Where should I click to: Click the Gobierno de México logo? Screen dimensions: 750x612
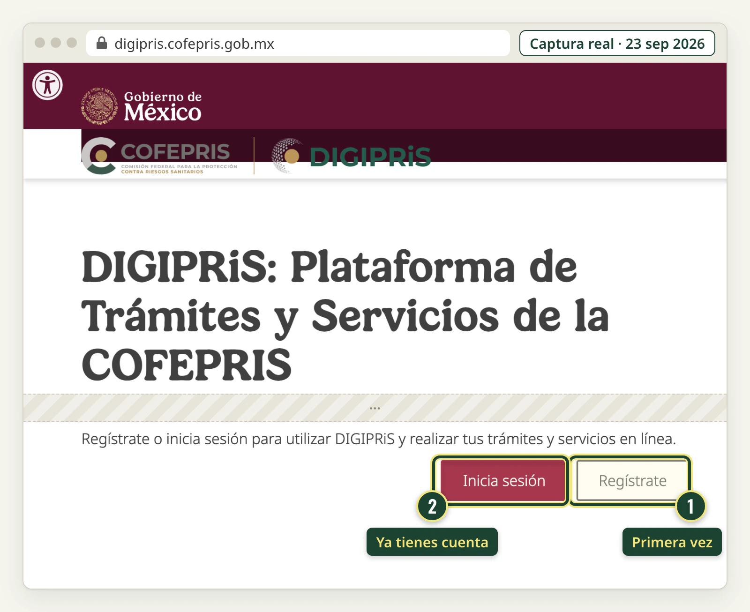(x=141, y=106)
